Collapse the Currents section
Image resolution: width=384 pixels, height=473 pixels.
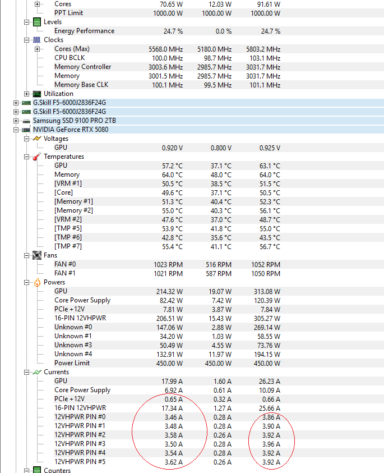(x=26, y=372)
